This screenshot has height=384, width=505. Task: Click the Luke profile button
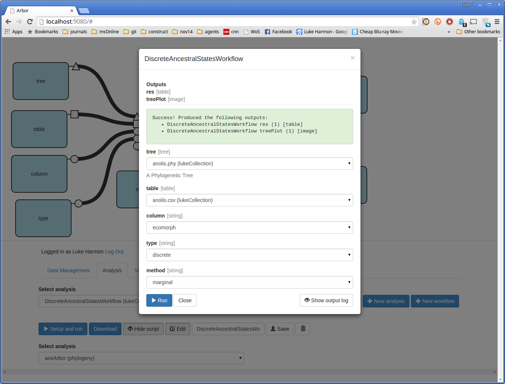click(465, 4)
